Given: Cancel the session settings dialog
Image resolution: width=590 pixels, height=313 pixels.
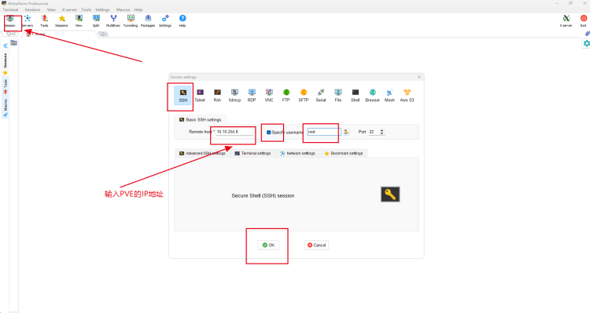Looking at the screenshot, I should 316,245.
